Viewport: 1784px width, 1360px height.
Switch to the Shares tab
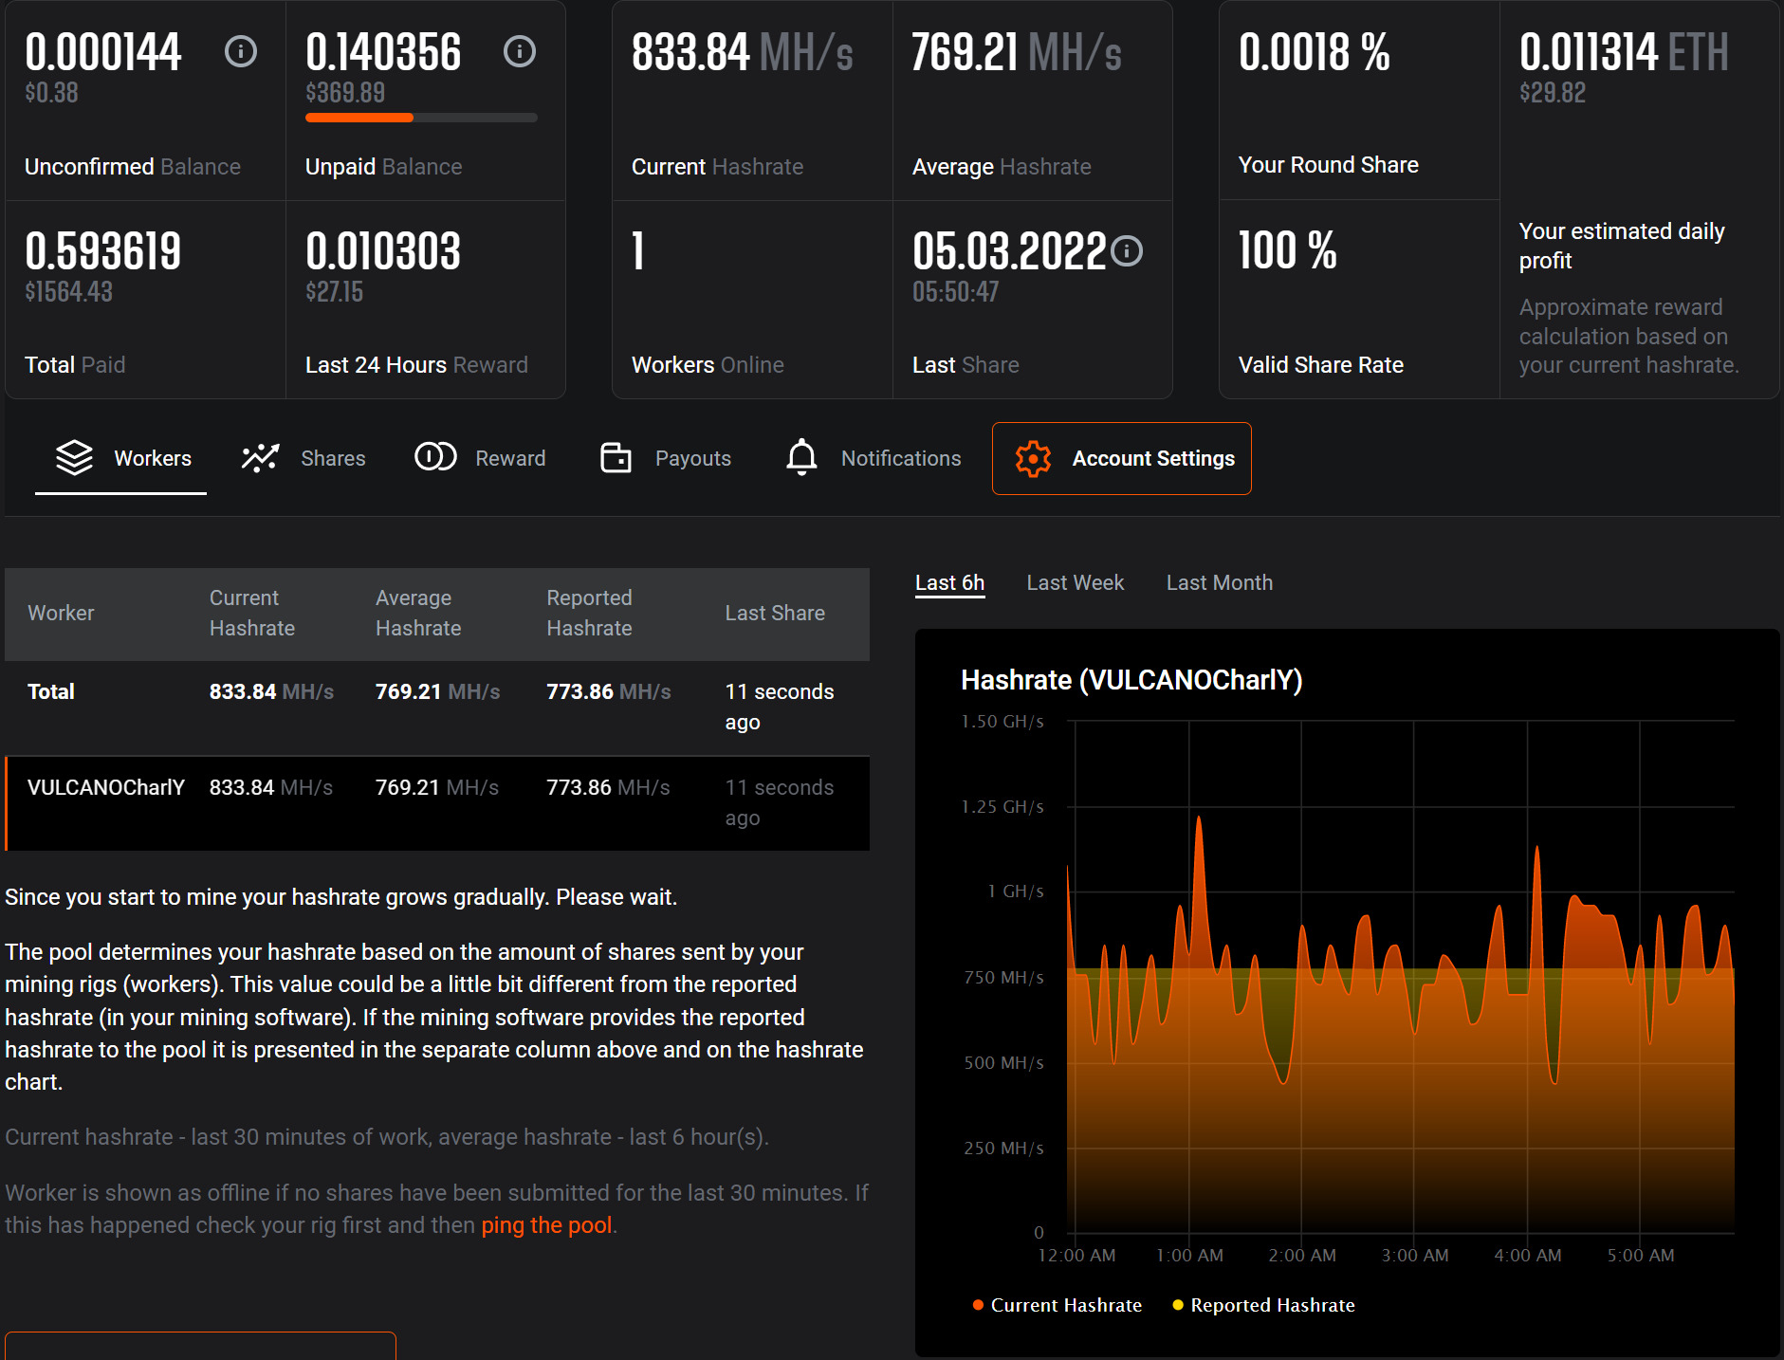click(x=303, y=458)
